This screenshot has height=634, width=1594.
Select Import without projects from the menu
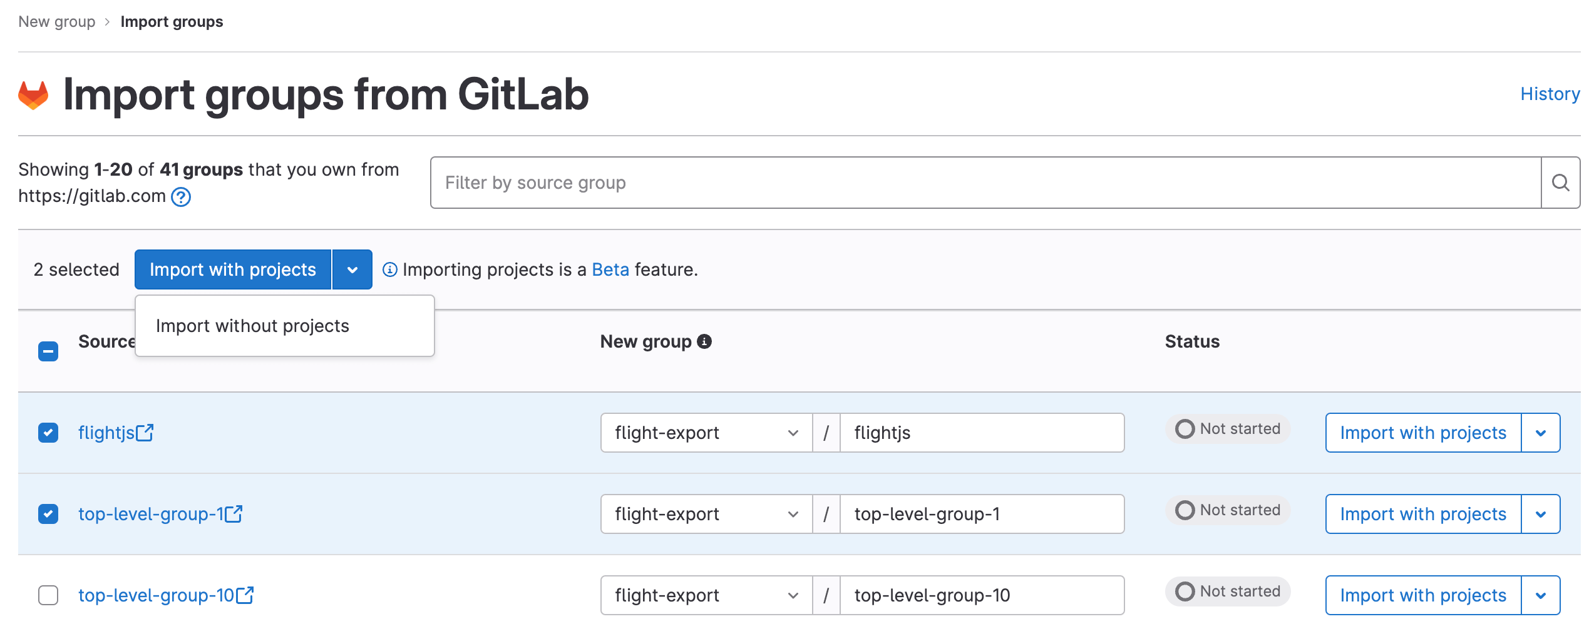coord(253,325)
